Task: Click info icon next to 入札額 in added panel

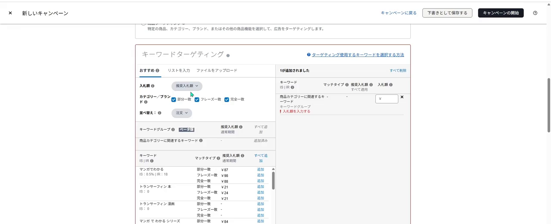Action: [391, 85]
